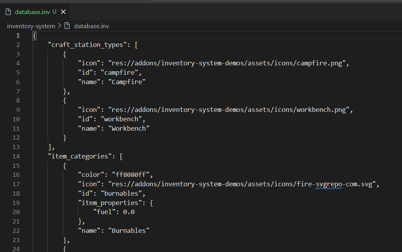Screen dimensions: 402x252
Task: Click the Untracked U status badge on tab
Action: [55, 12]
